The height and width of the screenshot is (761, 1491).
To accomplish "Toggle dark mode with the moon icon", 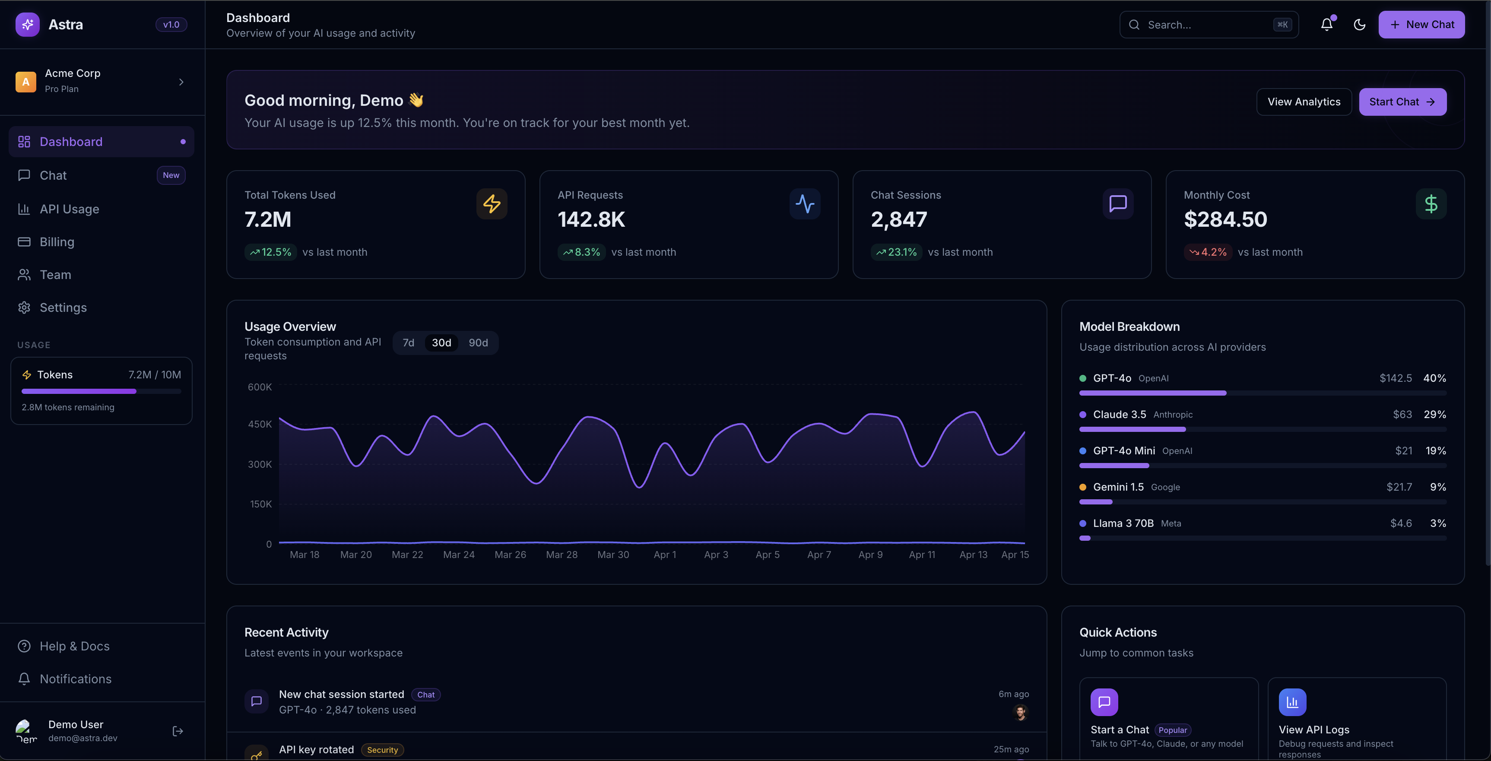I will click(1360, 24).
